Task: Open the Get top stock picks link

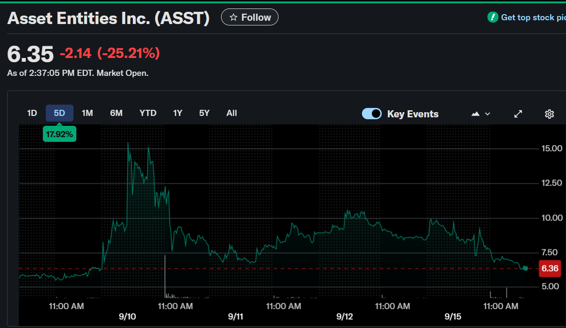Action: click(x=533, y=17)
